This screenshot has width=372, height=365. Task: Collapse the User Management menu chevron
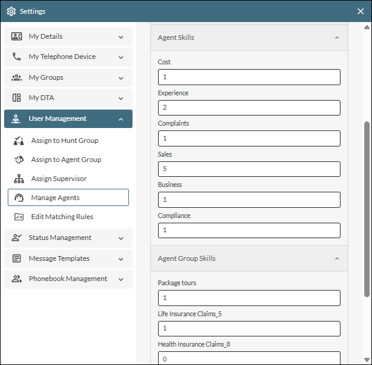click(121, 119)
